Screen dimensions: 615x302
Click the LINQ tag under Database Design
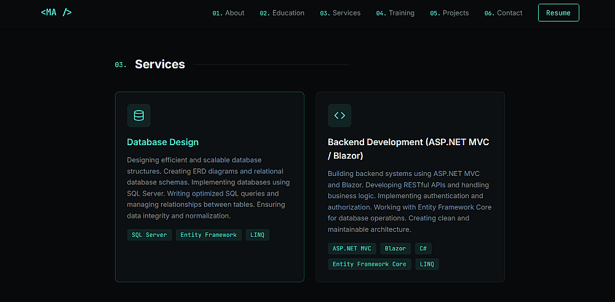coord(257,235)
